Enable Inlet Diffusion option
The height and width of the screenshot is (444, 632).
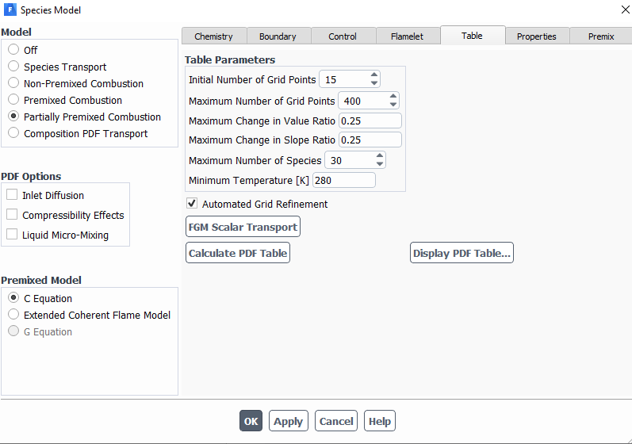click(x=12, y=195)
